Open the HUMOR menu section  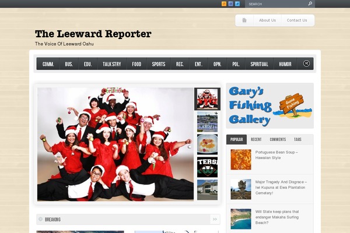point(285,64)
